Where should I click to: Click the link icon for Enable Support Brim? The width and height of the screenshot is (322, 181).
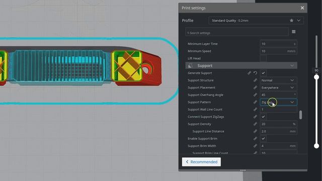(255, 139)
